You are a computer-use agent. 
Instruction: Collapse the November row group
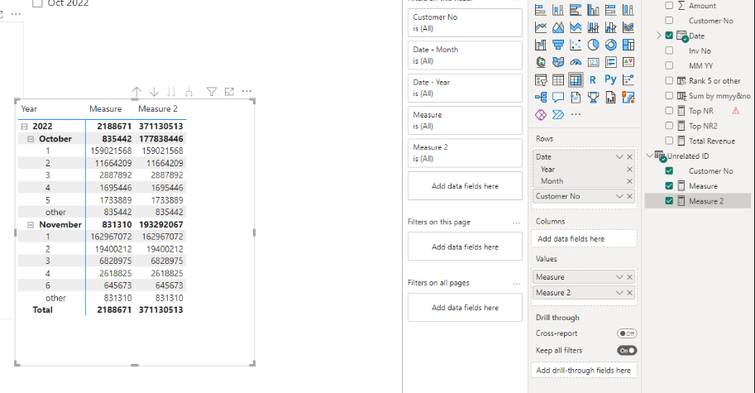31,225
